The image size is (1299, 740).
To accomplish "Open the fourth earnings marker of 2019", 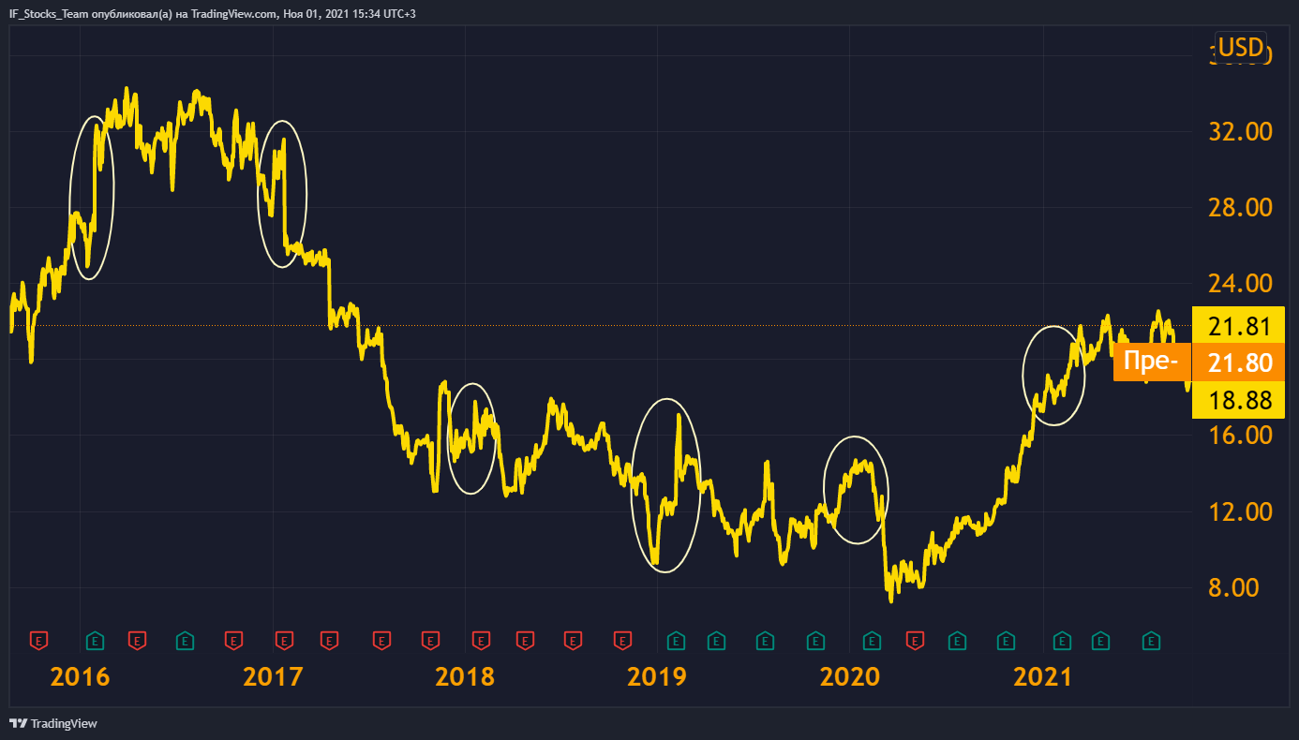I will [x=815, y=641].
